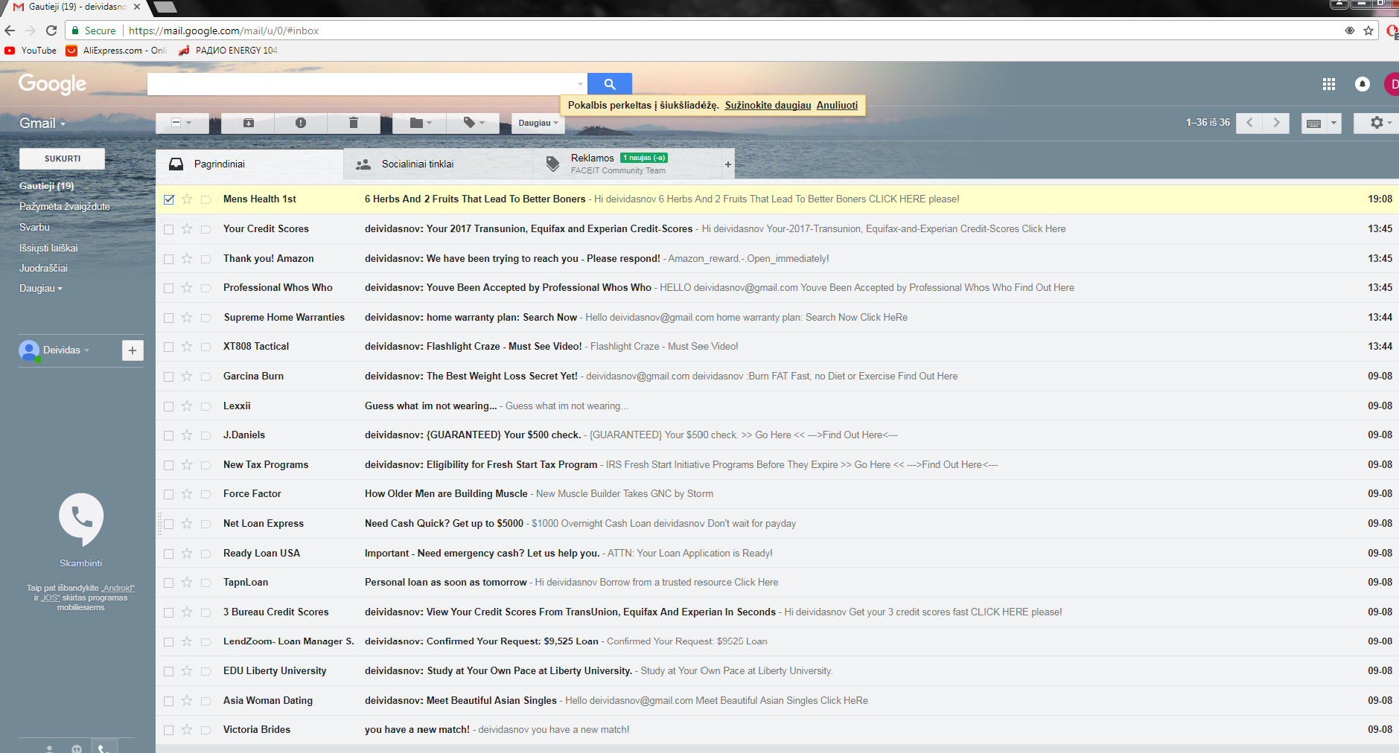Mark XT808 Tactical email as important
Screen dimensions: 1399x753
pyautogui.click(x=205, y=346)
